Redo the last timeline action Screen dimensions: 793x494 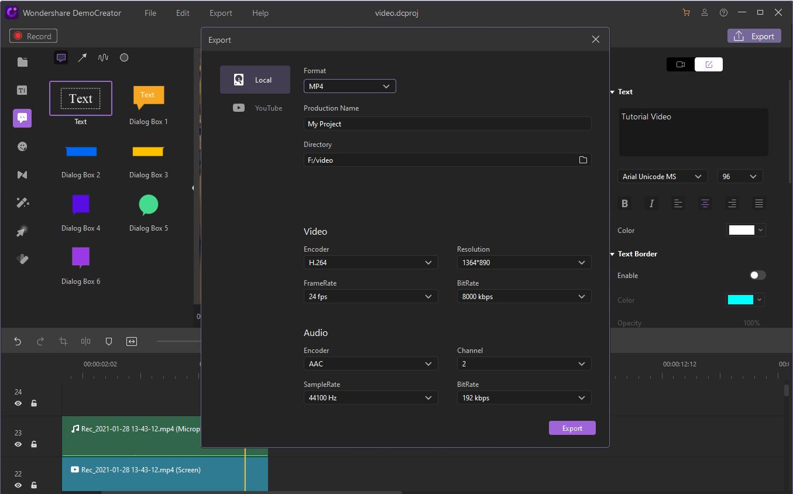[40, 341]
